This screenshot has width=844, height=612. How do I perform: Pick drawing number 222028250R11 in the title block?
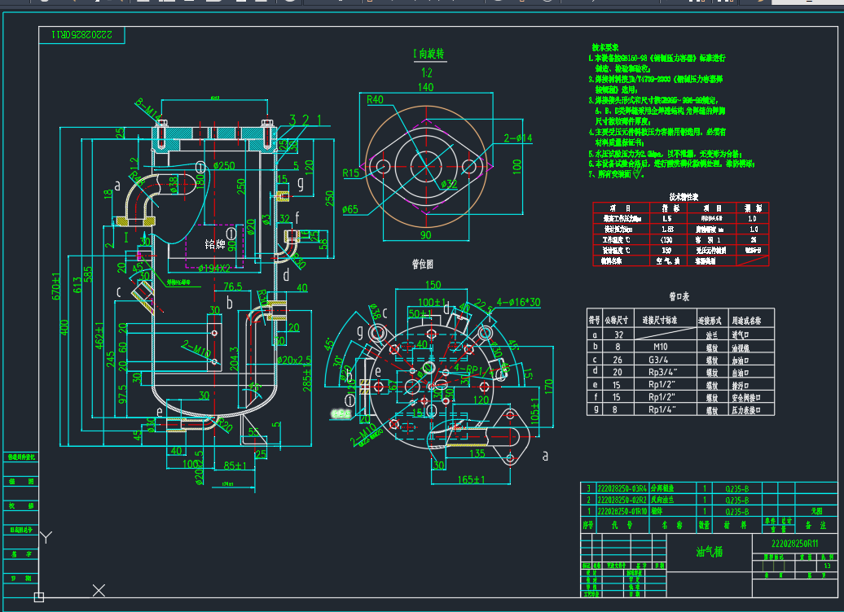(x=794, y=544)
